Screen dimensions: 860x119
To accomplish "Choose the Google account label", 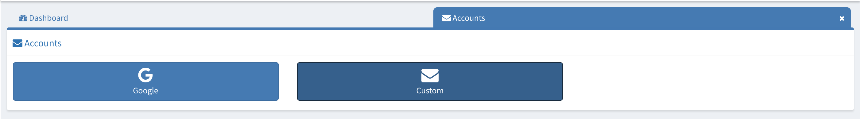I will tap(145, 91).
